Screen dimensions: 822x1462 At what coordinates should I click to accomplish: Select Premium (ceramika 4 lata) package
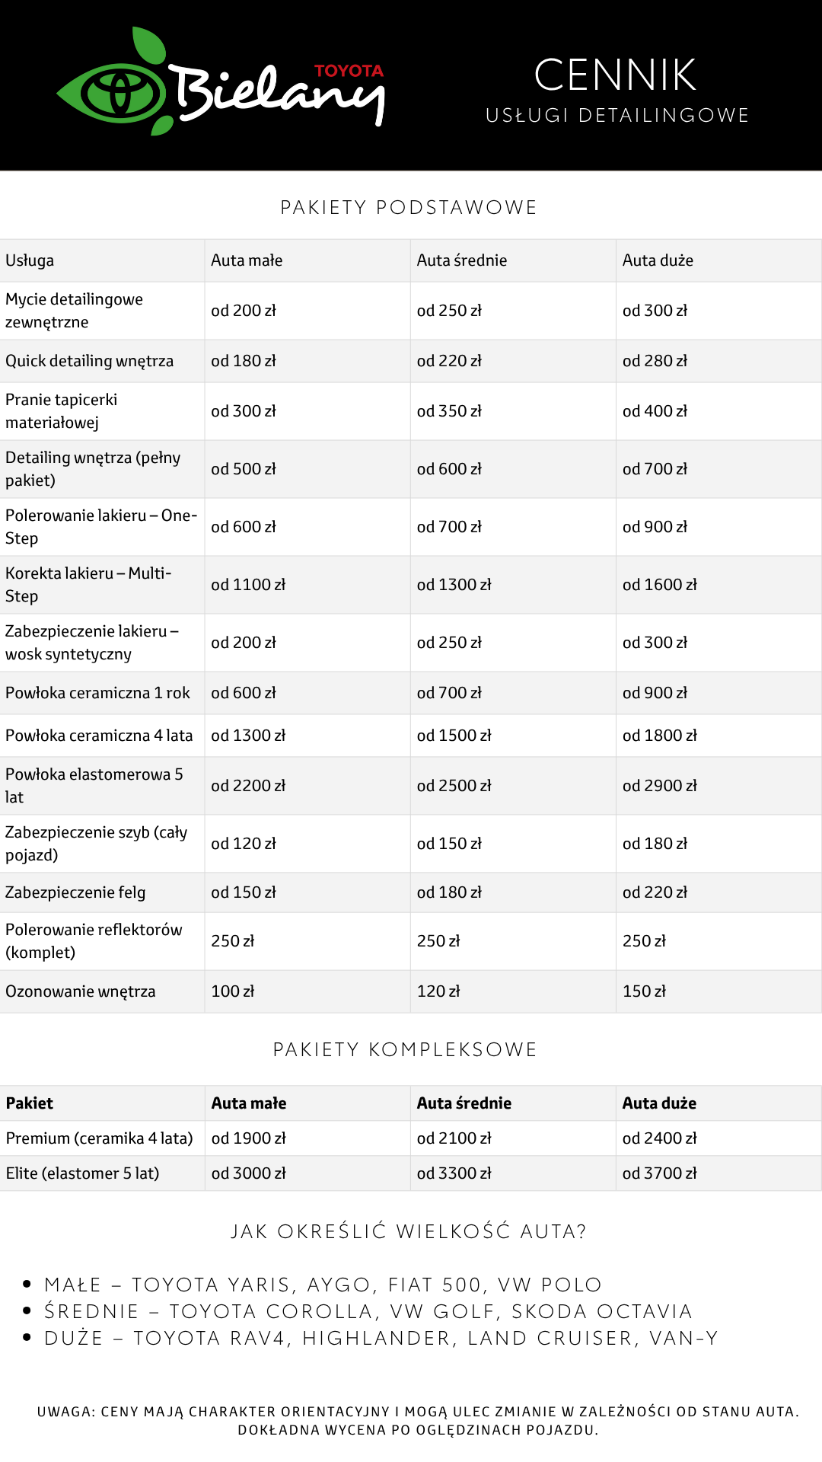pyautogui.click(x=411, y=1138)
